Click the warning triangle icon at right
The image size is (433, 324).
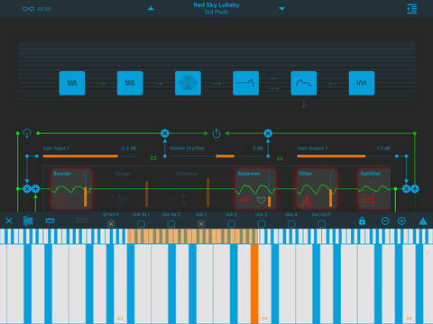point(423,221)
